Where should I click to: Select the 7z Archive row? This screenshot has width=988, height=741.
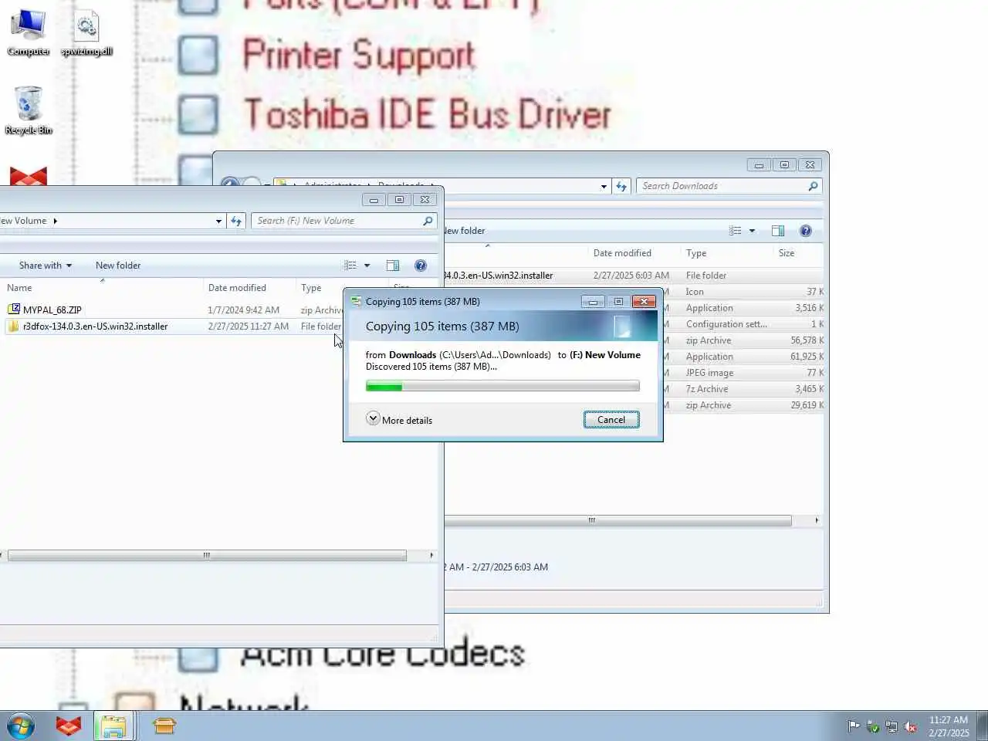tap(743, 389)
